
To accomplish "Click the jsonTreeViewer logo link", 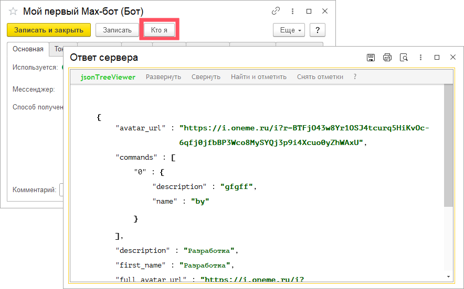I will 108,77.
